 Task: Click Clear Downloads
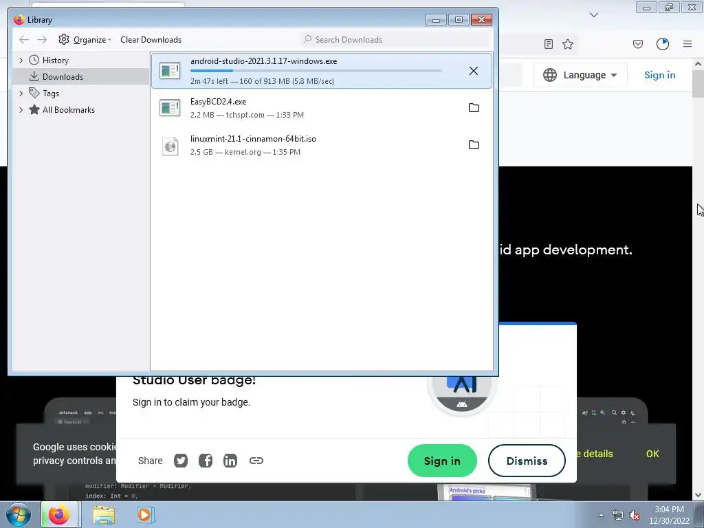(151, 39)
